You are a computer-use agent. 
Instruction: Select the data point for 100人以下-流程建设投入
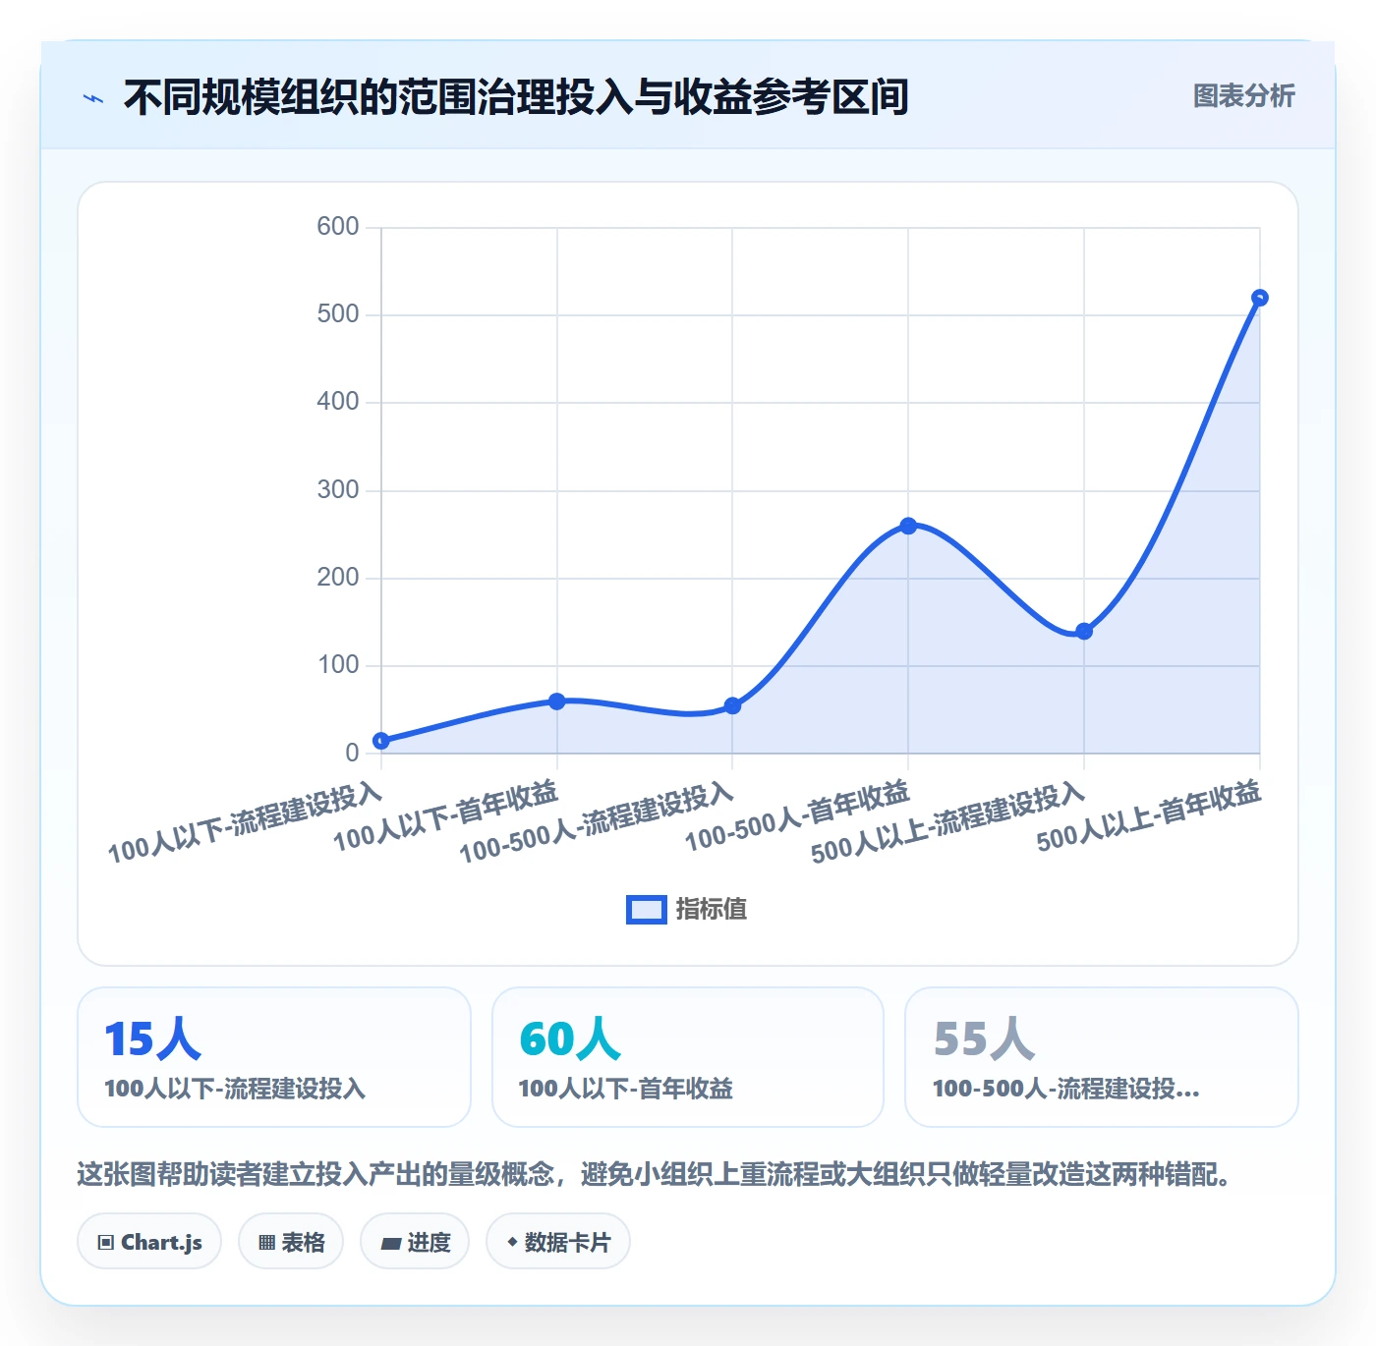(381, 741)
